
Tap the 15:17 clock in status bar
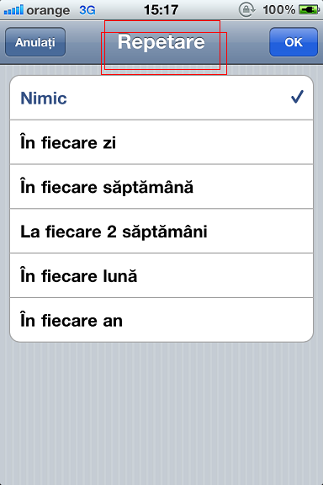pyautogui.click(x=161, y=10)
